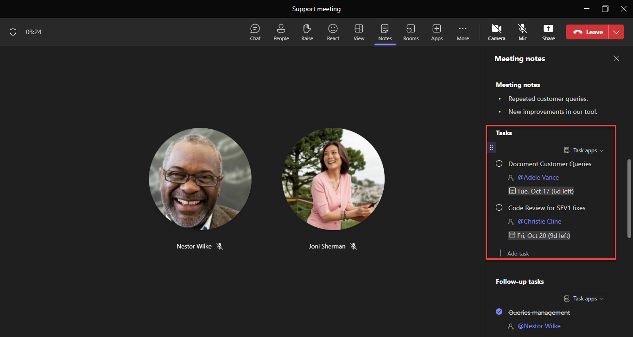Show the People participants list
This screenshot has width=633, height=337.
(x=281, y=32)
